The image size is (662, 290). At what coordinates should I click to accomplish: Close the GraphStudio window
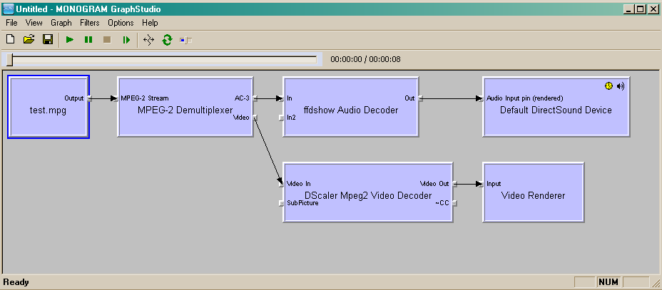click(653, 9)
